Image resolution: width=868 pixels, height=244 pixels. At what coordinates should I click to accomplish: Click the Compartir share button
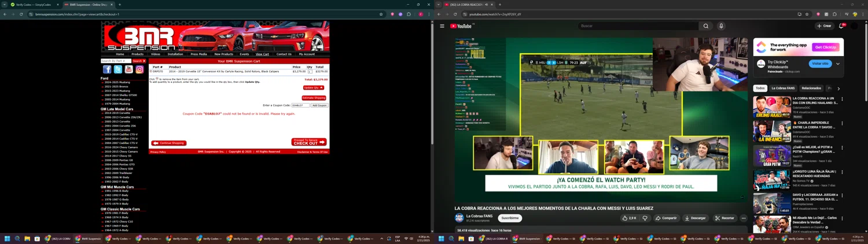[x=666, y=218]
